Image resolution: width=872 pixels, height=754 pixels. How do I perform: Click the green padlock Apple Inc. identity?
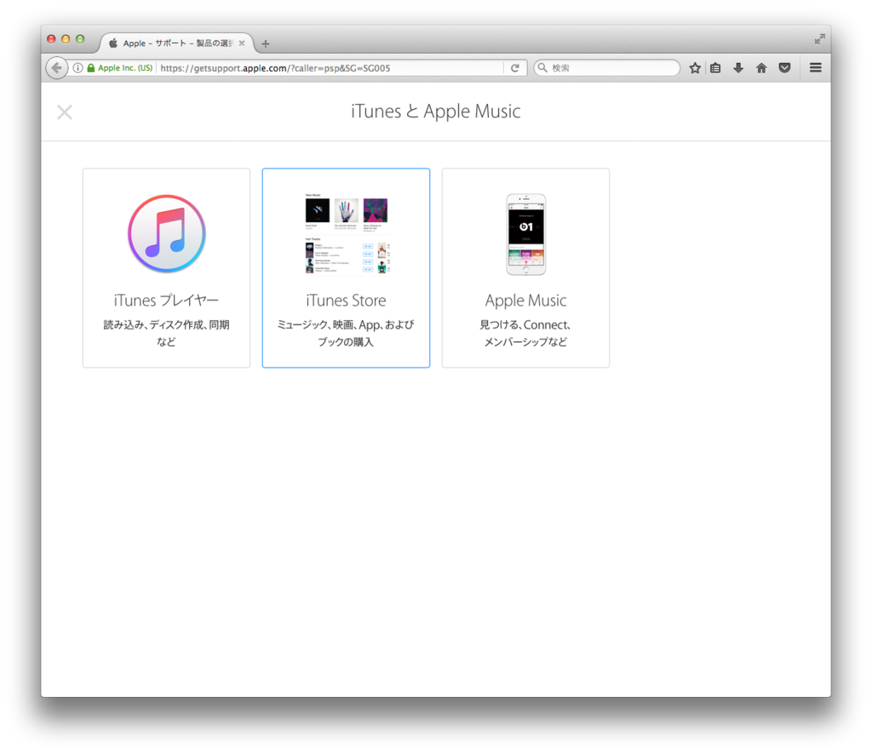click(x=119, y=68)
